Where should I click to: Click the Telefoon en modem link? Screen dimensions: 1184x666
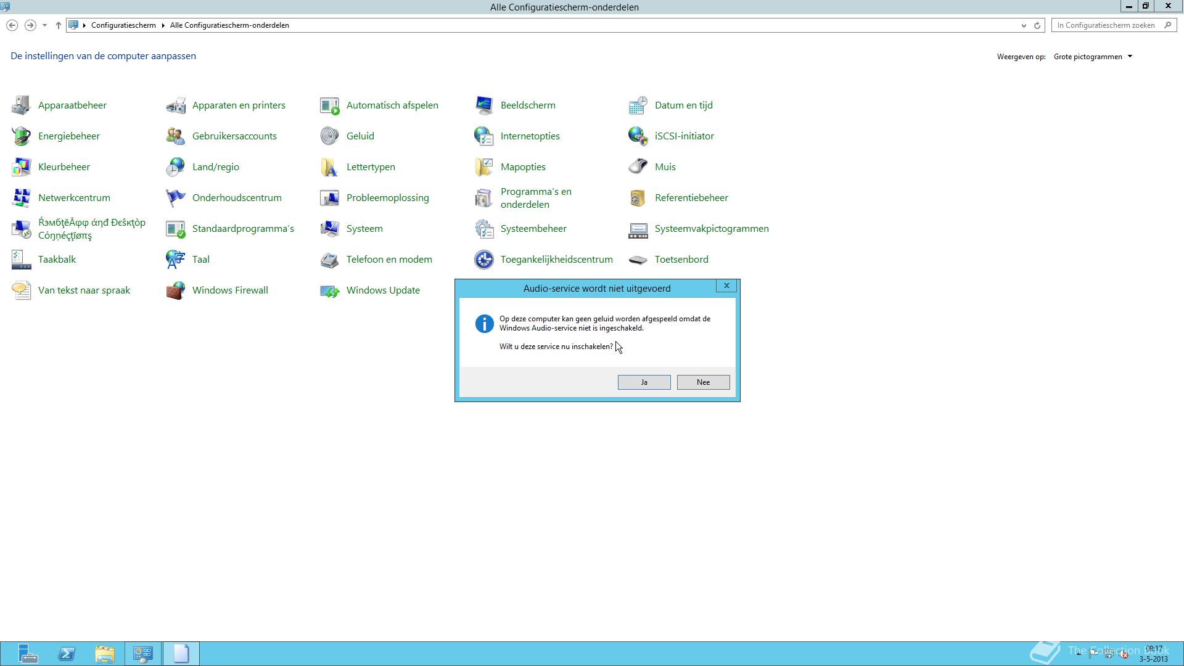389,260
